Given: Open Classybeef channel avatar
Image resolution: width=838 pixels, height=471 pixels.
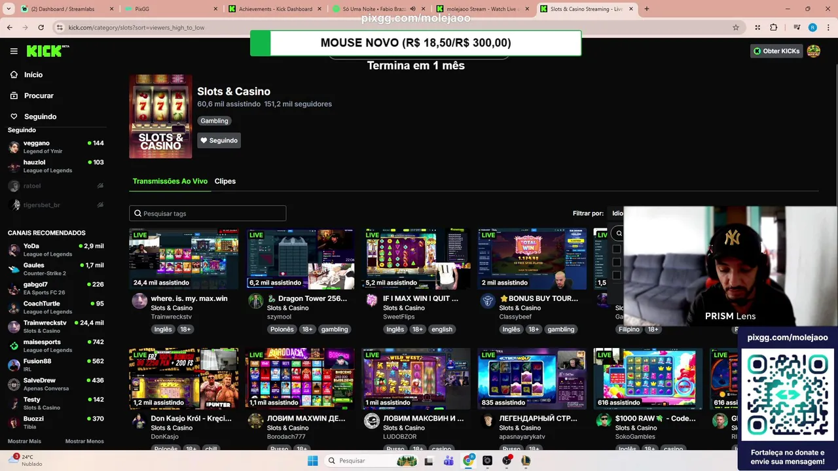Looking at the screenshot, I should [x=488, y=301].
